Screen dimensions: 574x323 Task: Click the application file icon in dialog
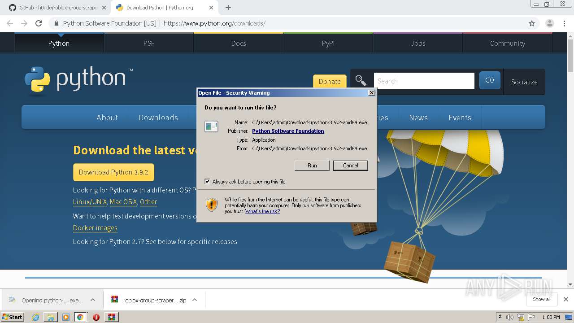[x=211, y=127]
